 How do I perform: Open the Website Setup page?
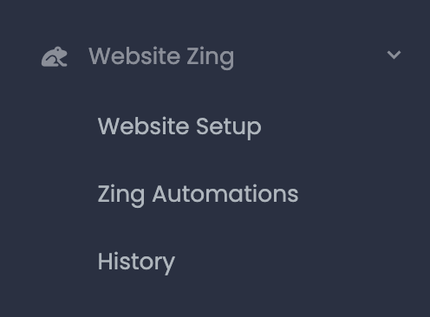tap(179, 127)
